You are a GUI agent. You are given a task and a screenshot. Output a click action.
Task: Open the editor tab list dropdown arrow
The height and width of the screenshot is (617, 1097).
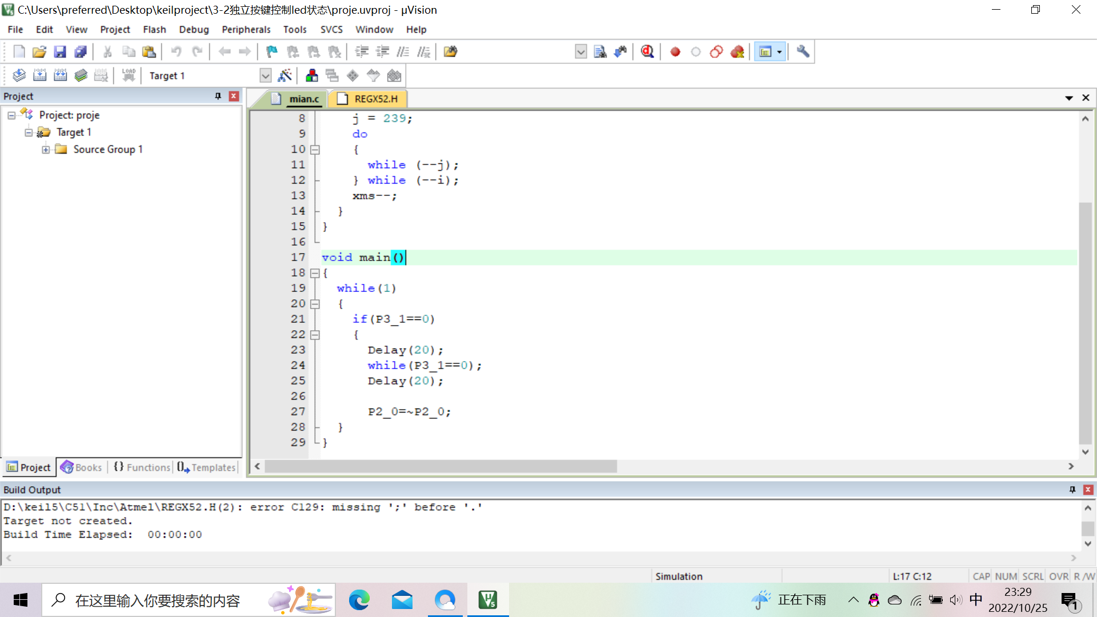pos(1068,98)
